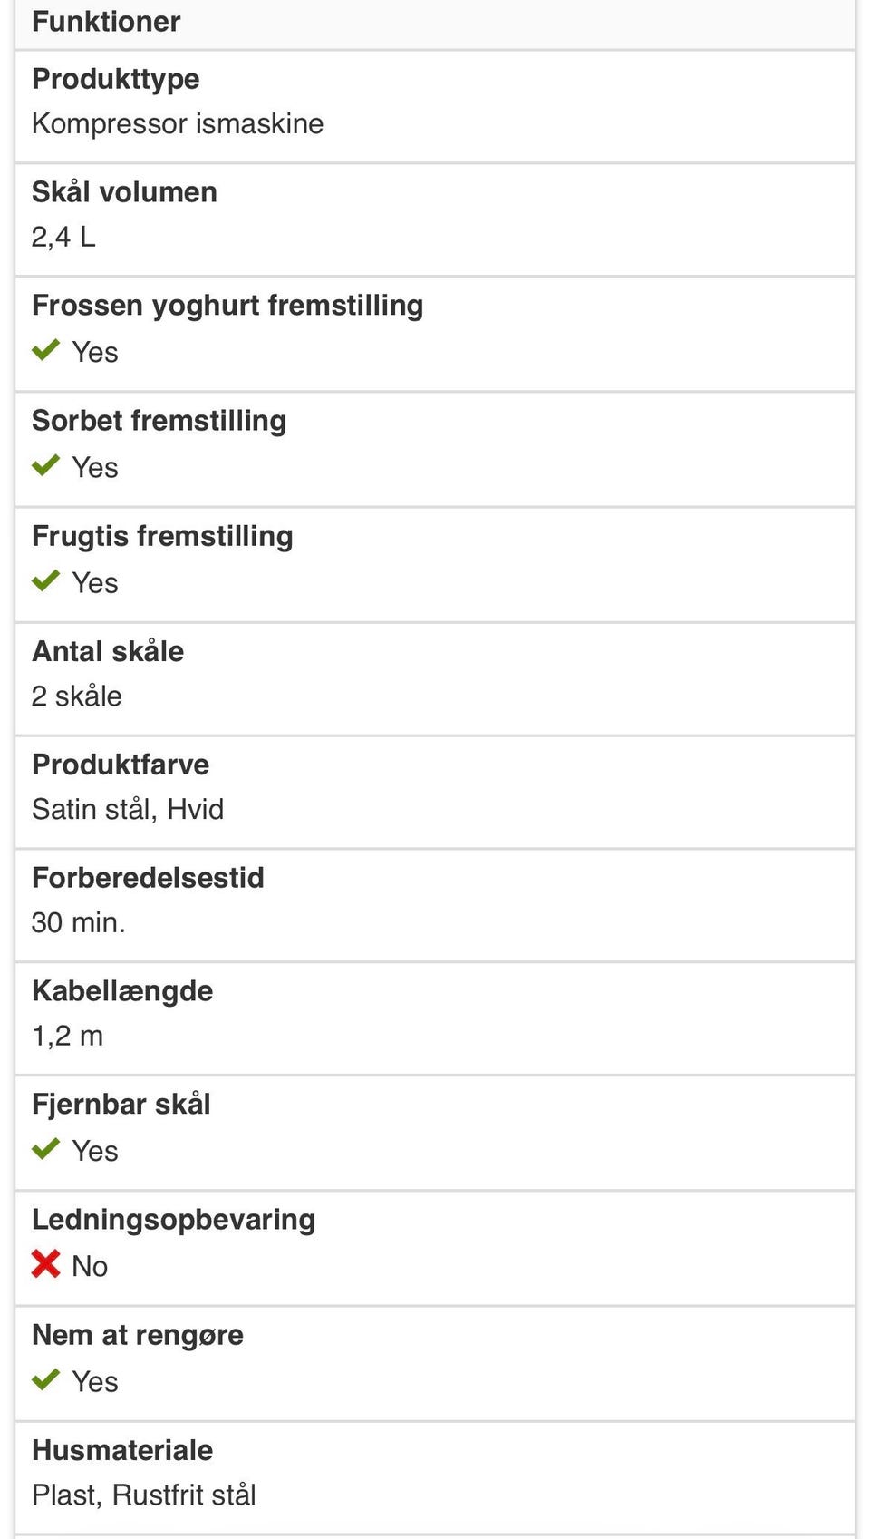Screen dimensions: 870x1539
Task: Click the green checkmark under Sorbet fremstilling
Action: 45,465
